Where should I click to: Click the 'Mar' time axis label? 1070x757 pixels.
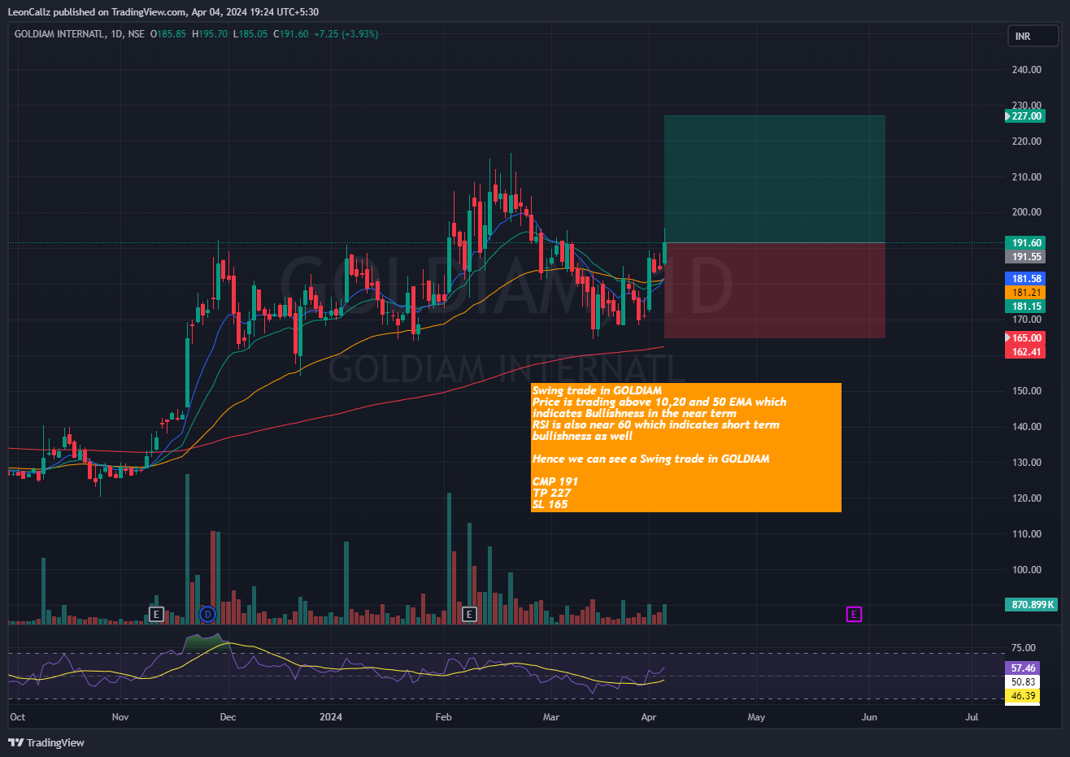pyautogui.click(x=551, y=717)
